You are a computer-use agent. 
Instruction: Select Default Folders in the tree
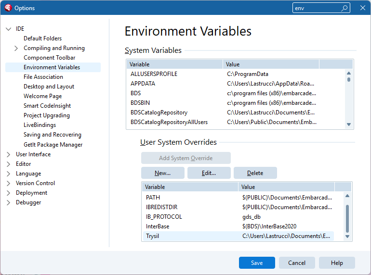click(42, 38)
